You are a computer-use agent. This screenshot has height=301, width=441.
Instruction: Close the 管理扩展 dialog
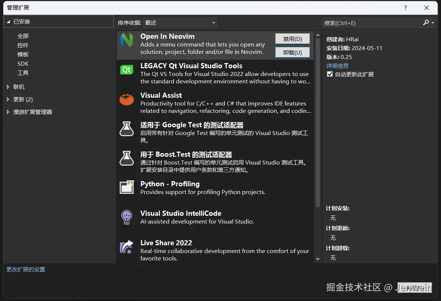tap(426, 8)
